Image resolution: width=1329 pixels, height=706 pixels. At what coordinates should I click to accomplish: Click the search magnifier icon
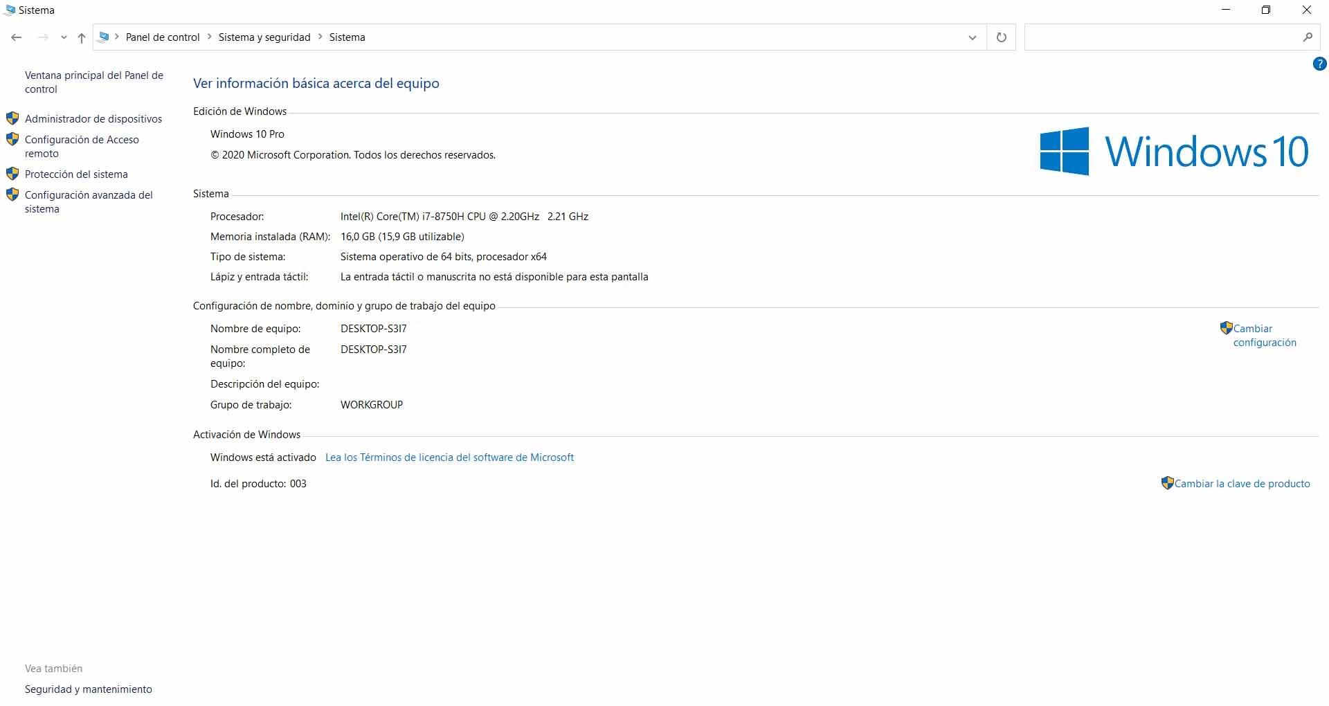tap(1308, 37)
